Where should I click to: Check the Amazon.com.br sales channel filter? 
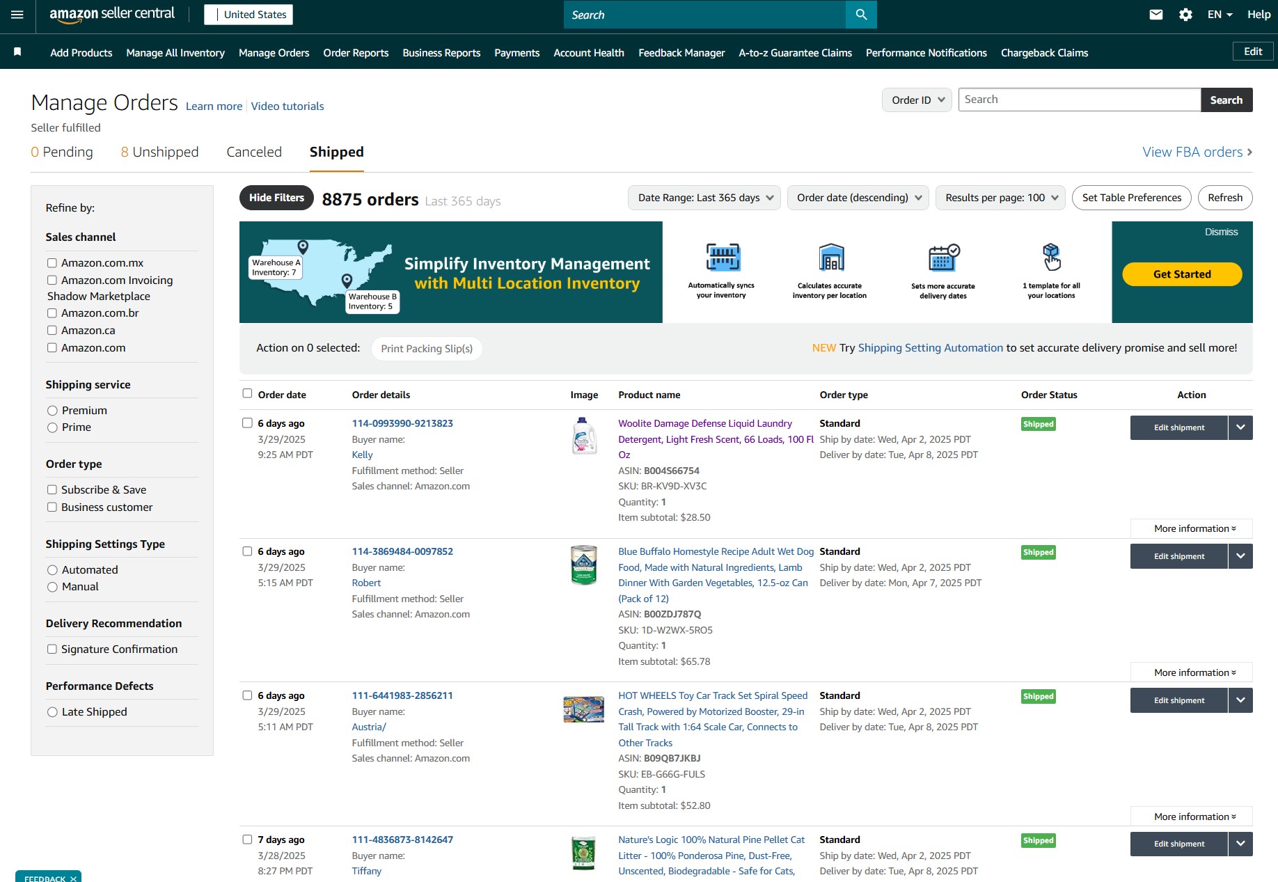52,313
